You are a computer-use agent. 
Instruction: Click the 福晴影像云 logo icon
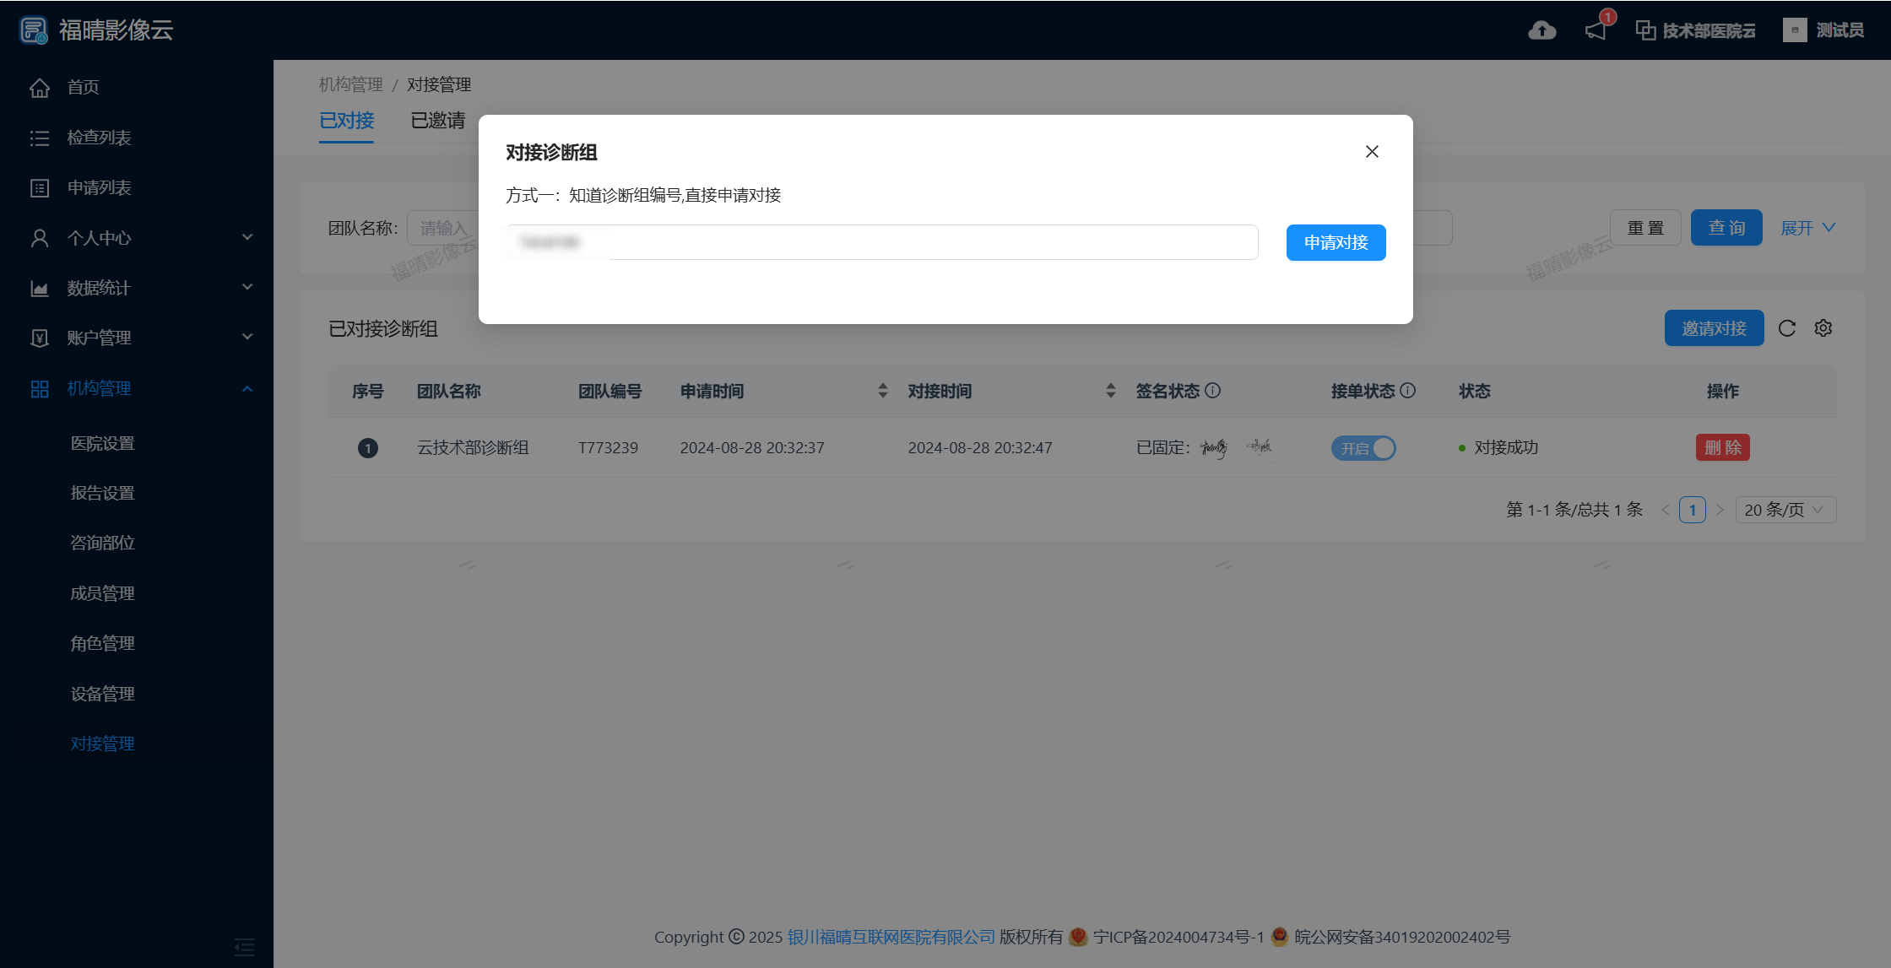tap(34, 30)
